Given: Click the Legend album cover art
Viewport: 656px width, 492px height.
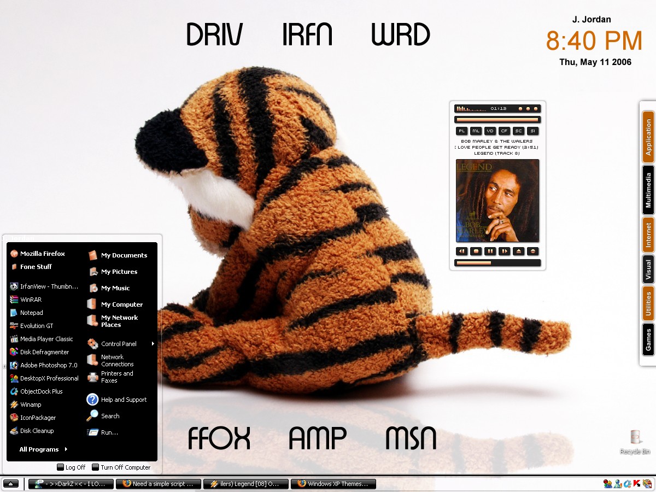Looking at the screenshot, I should [x=497, y=201].
